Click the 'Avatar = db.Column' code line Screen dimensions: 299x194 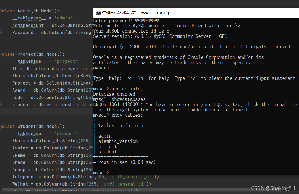(x=53, y=148)
